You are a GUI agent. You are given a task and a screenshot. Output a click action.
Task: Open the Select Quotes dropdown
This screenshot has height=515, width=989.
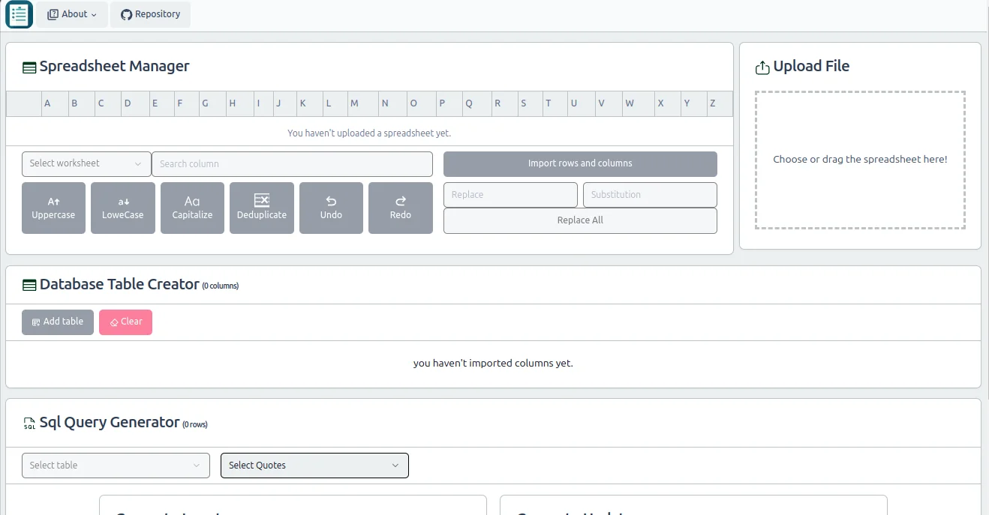click(314, 466)
